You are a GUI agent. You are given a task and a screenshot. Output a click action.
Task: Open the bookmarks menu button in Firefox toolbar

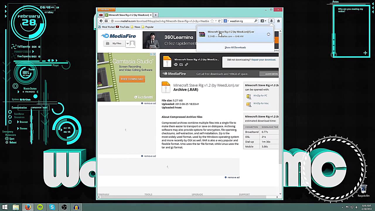(263, 21)
